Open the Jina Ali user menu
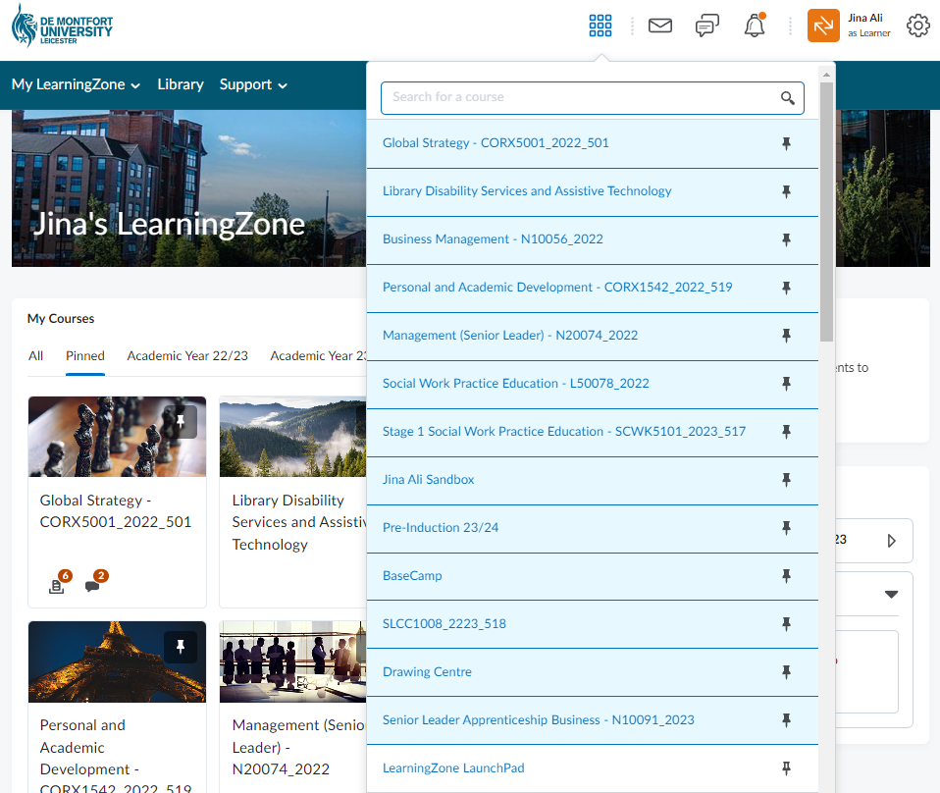 (868, 26)
